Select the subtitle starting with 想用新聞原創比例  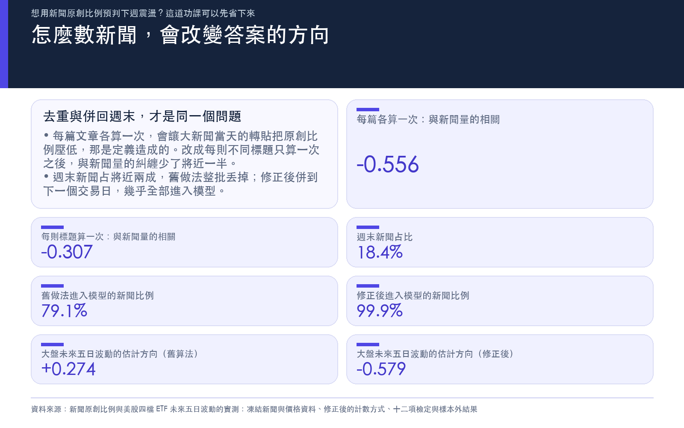click(143, 13)
